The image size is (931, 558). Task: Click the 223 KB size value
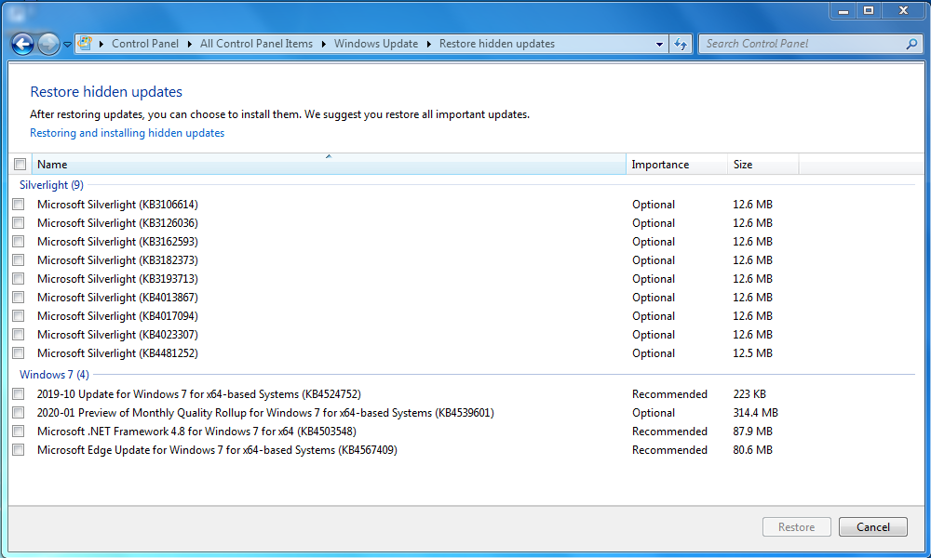pos(749,394)
